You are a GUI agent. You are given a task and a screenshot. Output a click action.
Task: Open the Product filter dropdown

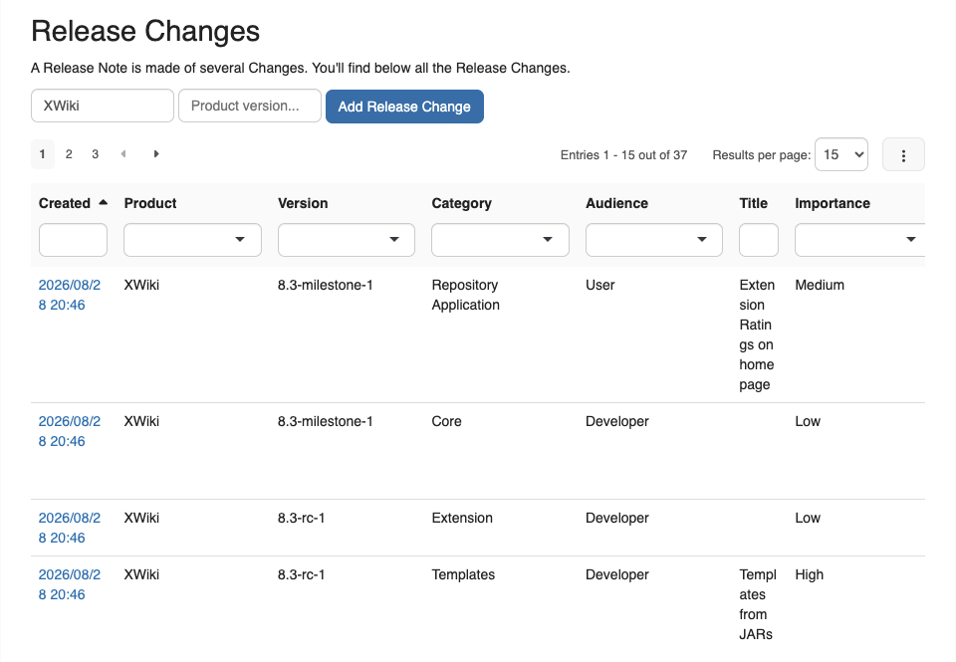click(x=192, y=240)
